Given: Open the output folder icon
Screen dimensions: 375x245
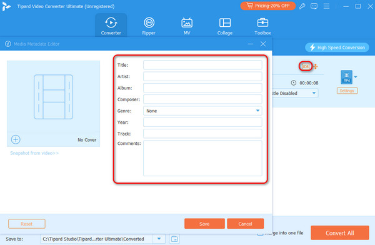Looking at the screenshot, I should [x=174, y=239].
